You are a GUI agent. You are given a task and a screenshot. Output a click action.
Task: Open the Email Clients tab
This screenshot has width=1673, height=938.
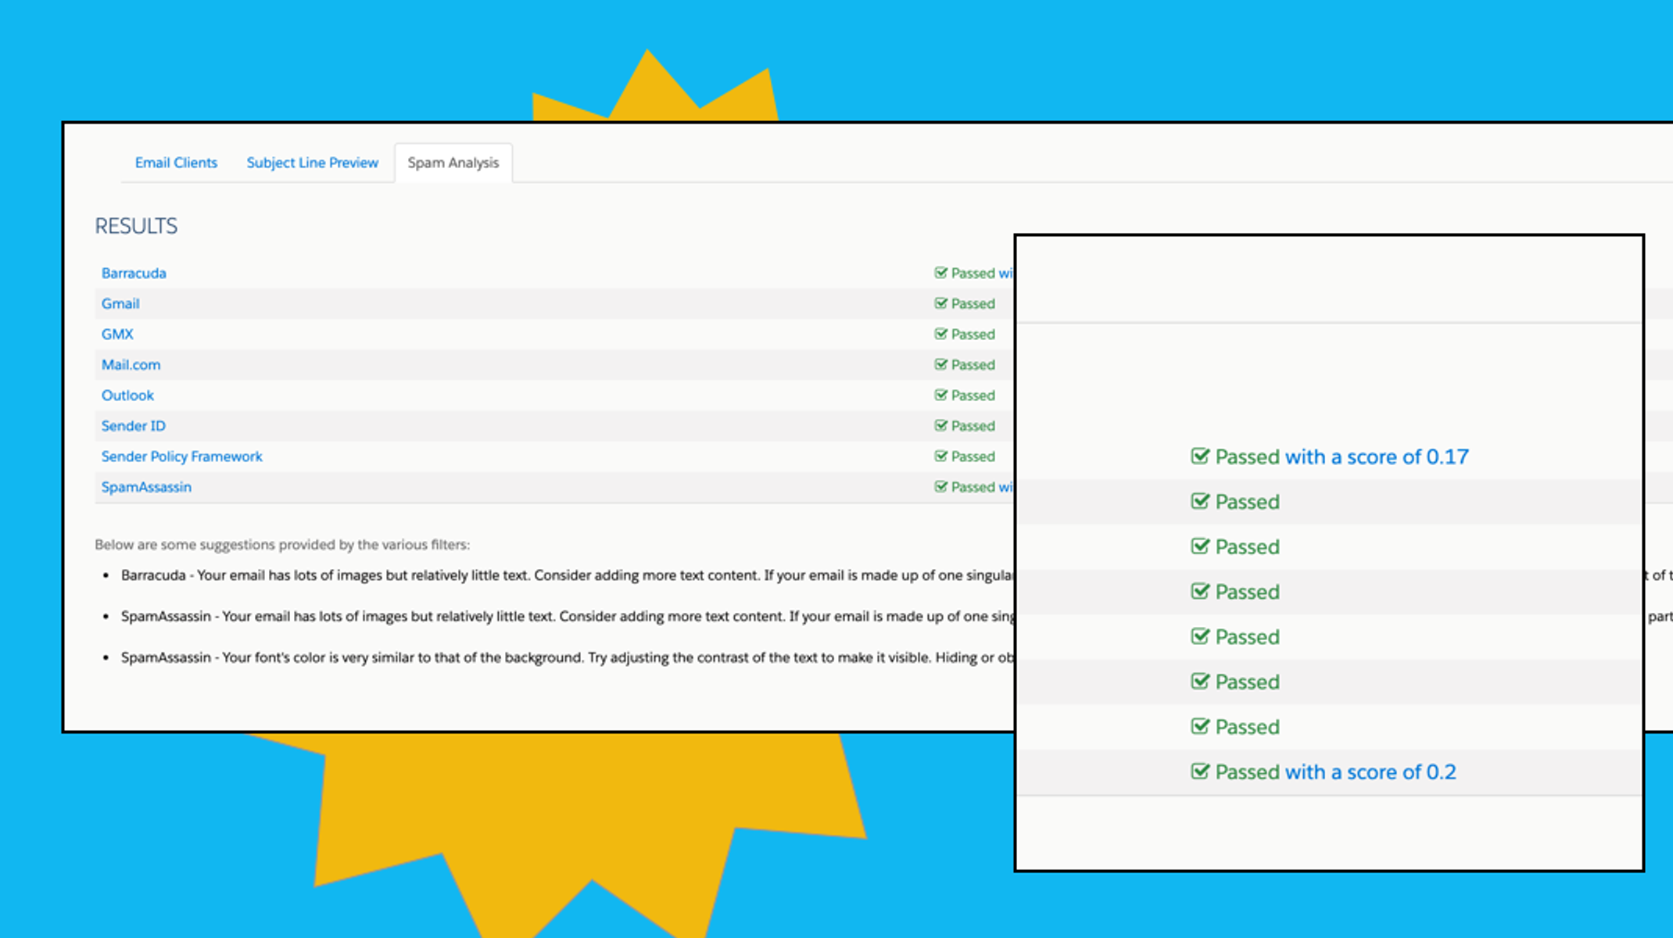tap(176, 163)
